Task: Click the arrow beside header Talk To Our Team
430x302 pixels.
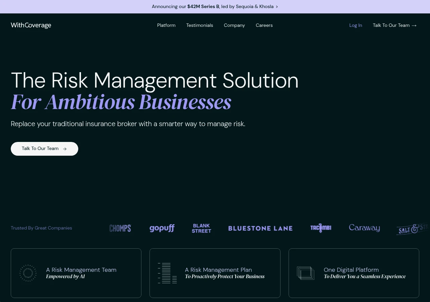Action: pyautogui.click(x=414, y=26)
